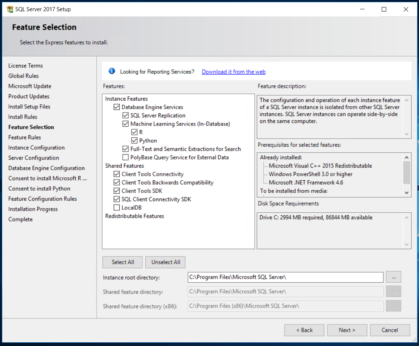Toggle Machine Learning Services (In-Database) checkbox

(x=125, y=124)
